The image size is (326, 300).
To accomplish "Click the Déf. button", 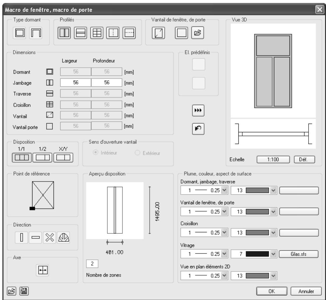I will [x=304, y=160].
